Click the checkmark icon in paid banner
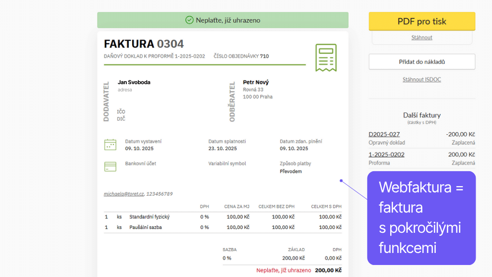492x277 pixels. pos(189,20)
